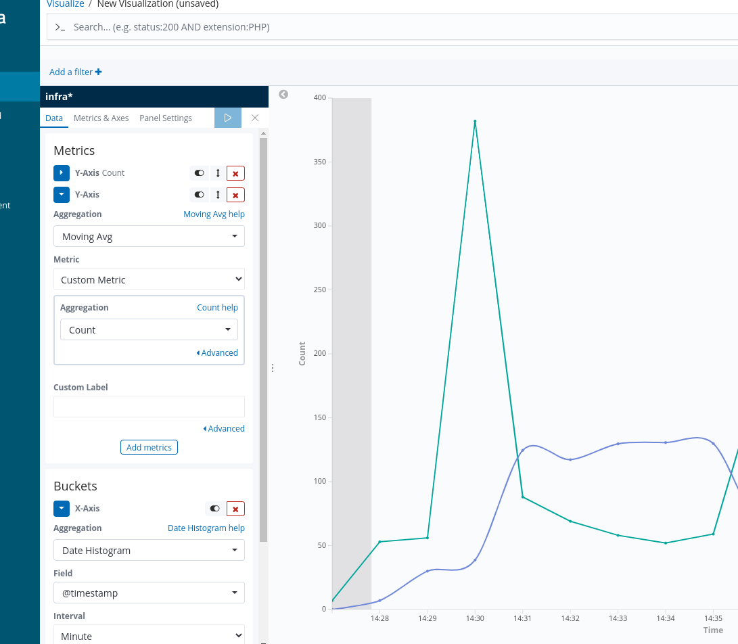The width and height of the screenshot is (738, 644).
Task: Collapse the editor sidebar with arrow icon
Action: point(283,95)
